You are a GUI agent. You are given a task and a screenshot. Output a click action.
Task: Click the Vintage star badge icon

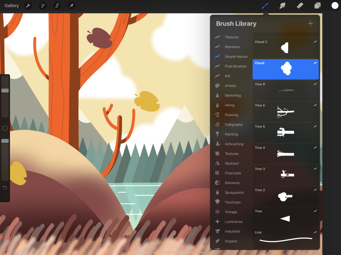217,212
